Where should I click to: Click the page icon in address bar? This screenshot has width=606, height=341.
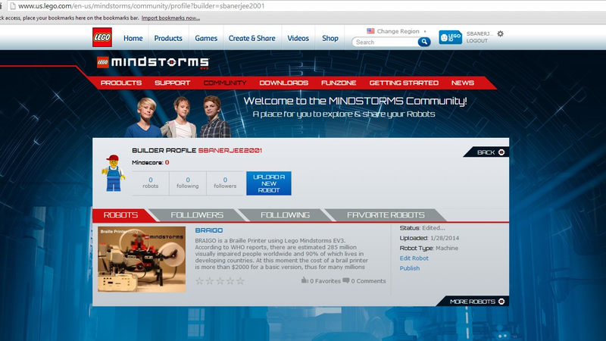pyautogui.click(x=12, y=6)
